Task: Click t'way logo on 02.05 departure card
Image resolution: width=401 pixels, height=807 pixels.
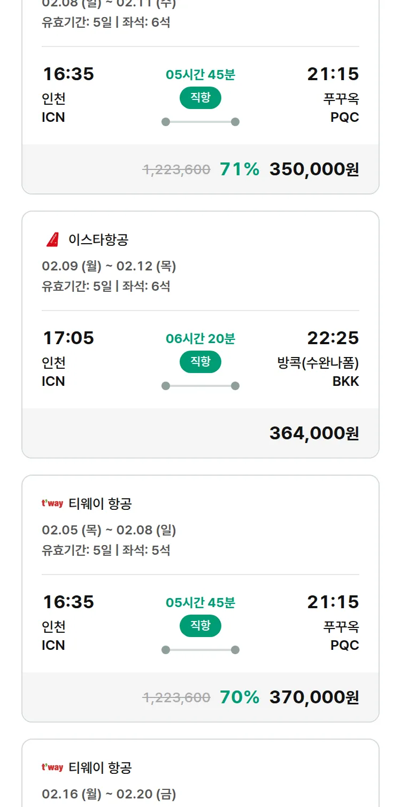Action: click(x=52, y=503)
